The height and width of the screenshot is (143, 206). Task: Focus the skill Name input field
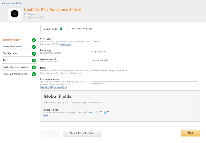tap(145, 71)
